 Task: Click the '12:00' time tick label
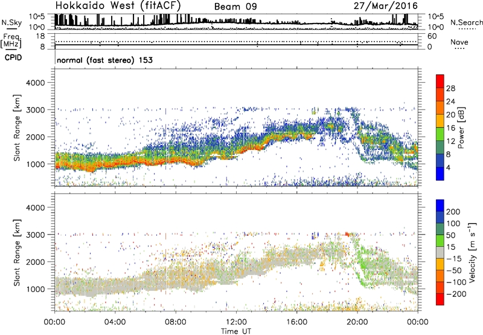[236, 322]
